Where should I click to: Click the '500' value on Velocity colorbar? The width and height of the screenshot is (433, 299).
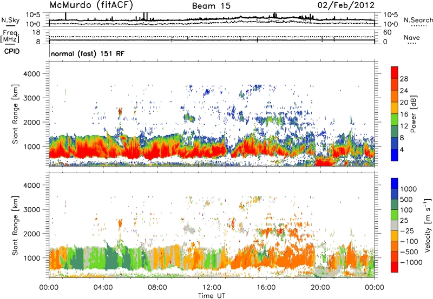tap(408, 199)
